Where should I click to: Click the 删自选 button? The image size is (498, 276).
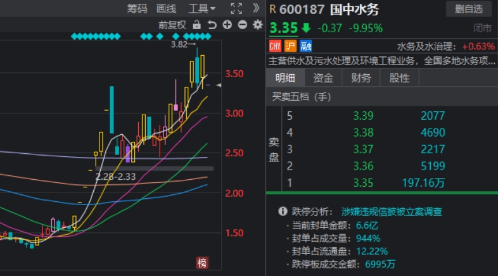[468, 9]
